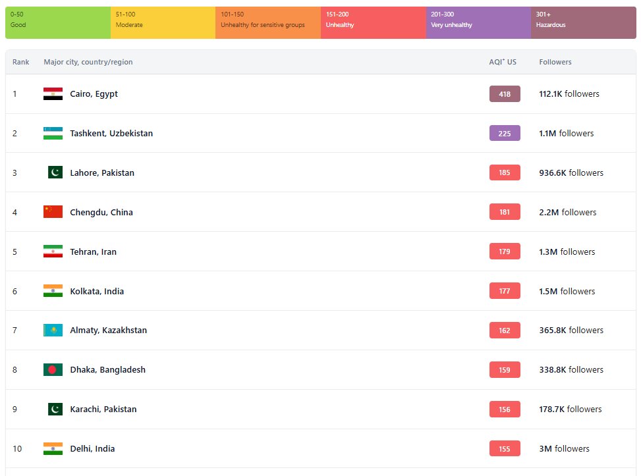
Task: Click the Bangladesh flag beside Dhaka
Action: point(53,370)
